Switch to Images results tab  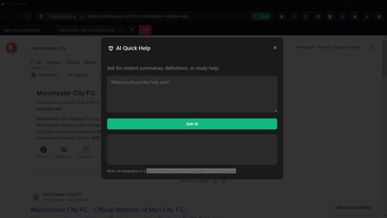coord(54,62)
